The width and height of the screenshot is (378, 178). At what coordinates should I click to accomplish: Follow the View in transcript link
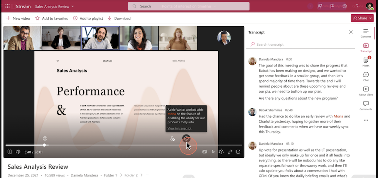coord(179,128)
